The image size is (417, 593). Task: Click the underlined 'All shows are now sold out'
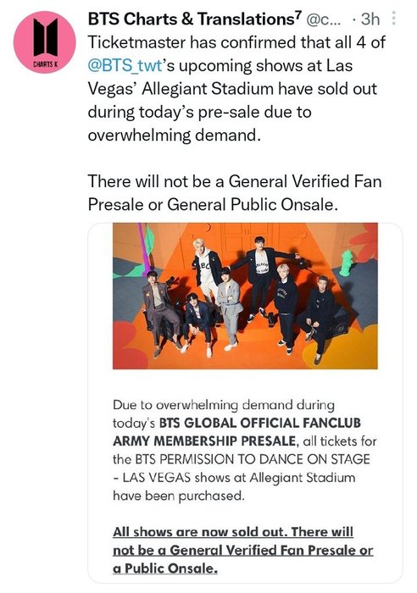pos(198,532)
